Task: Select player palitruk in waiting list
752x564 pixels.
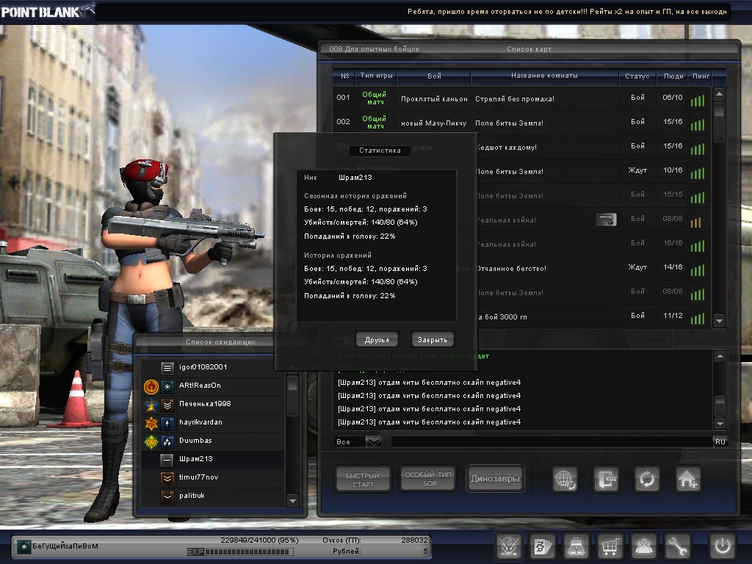Action: 212,496
